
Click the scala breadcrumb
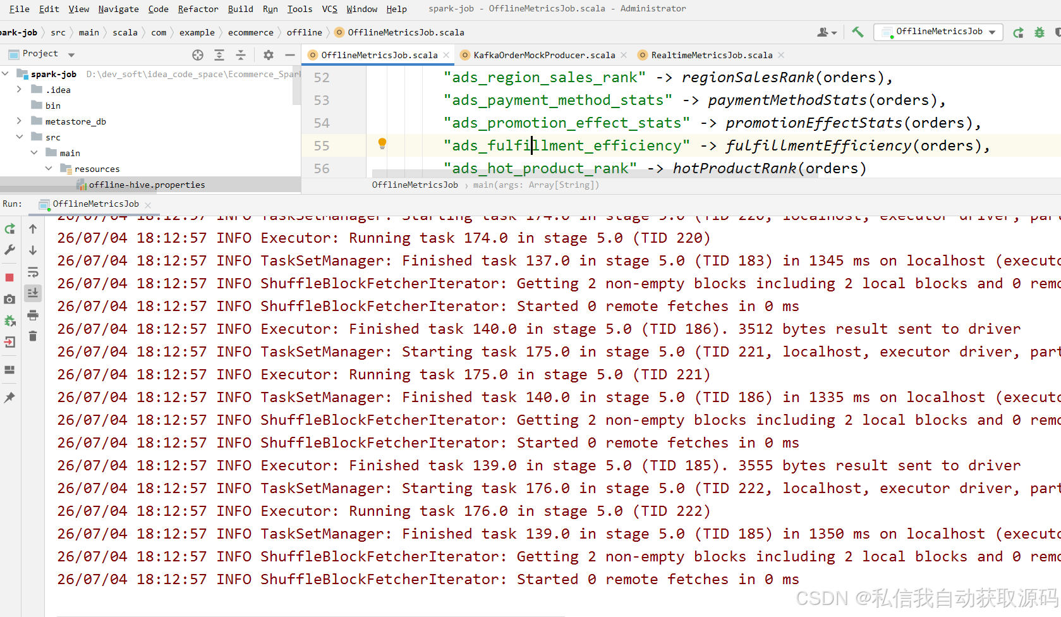click(124, 32)
